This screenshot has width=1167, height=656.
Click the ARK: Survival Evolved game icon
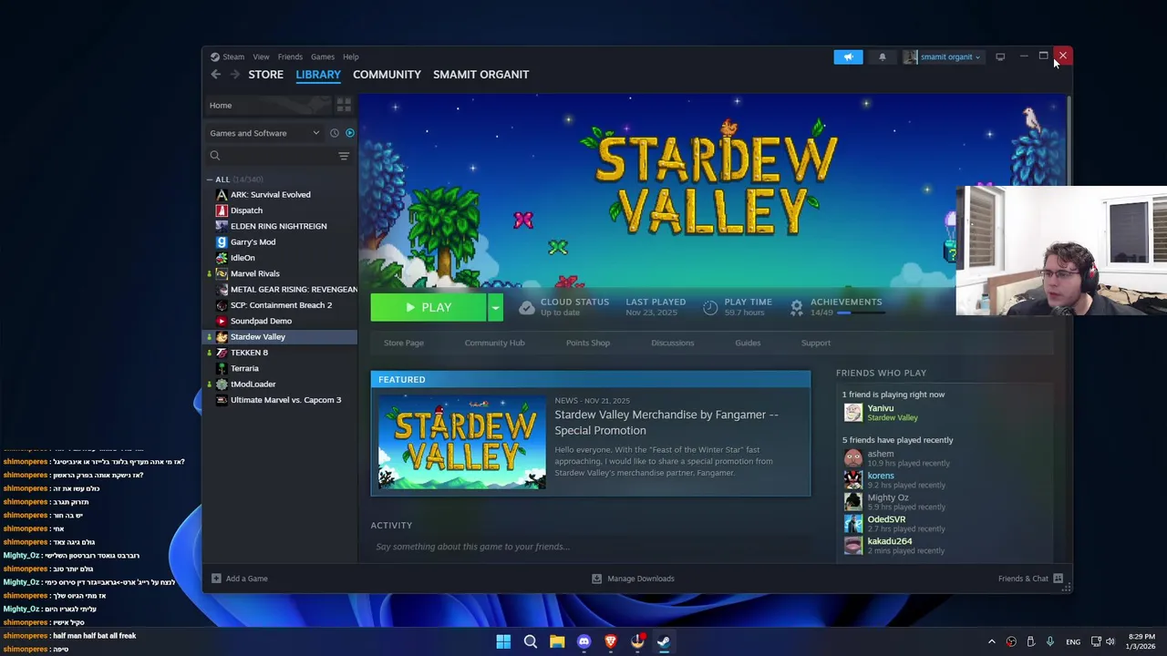pyautogui.click(x=222, y=194)
